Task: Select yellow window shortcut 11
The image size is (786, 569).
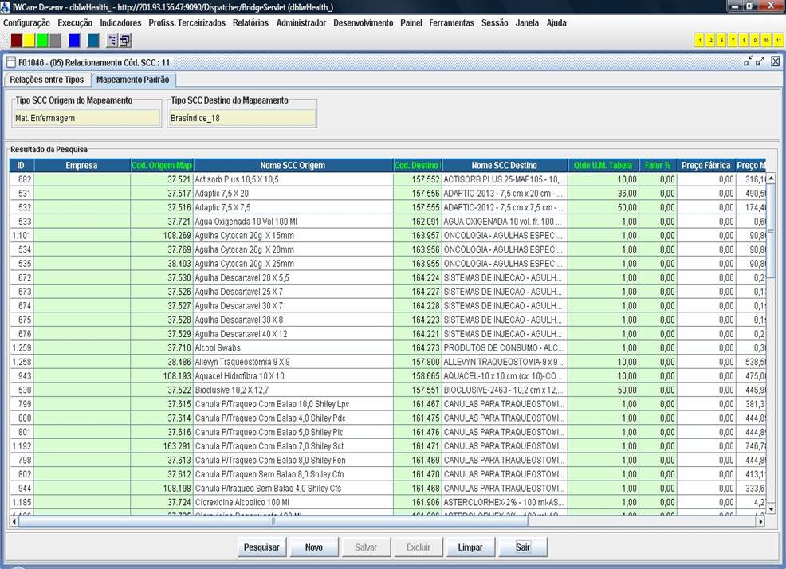Action: pos(778,40)
